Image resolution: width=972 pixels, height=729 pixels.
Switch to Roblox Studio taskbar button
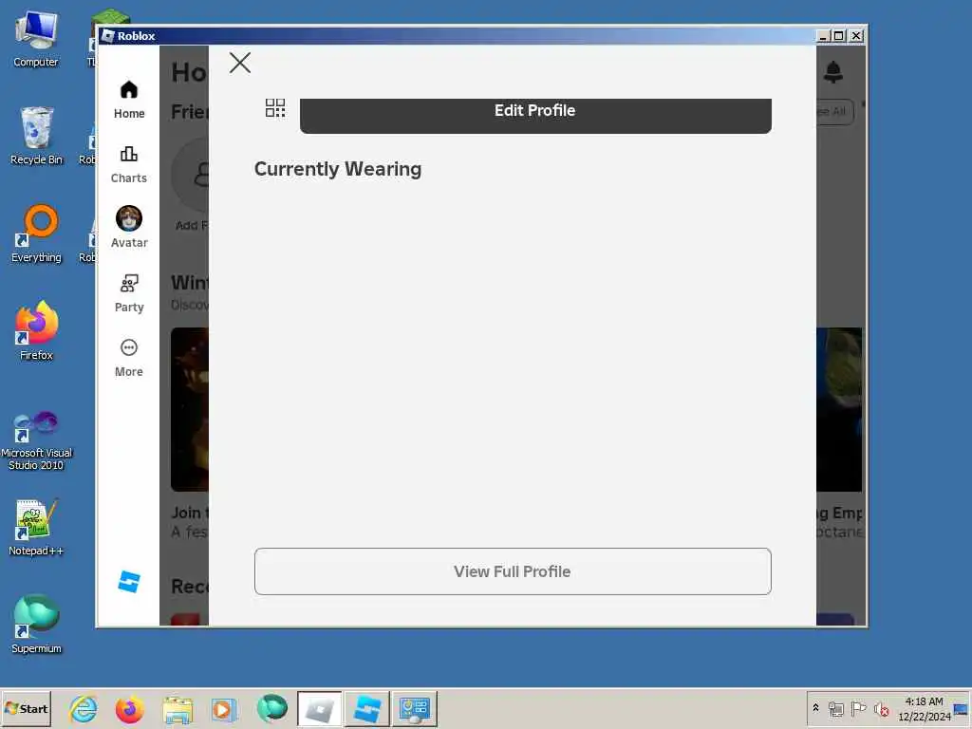(367, 708)
